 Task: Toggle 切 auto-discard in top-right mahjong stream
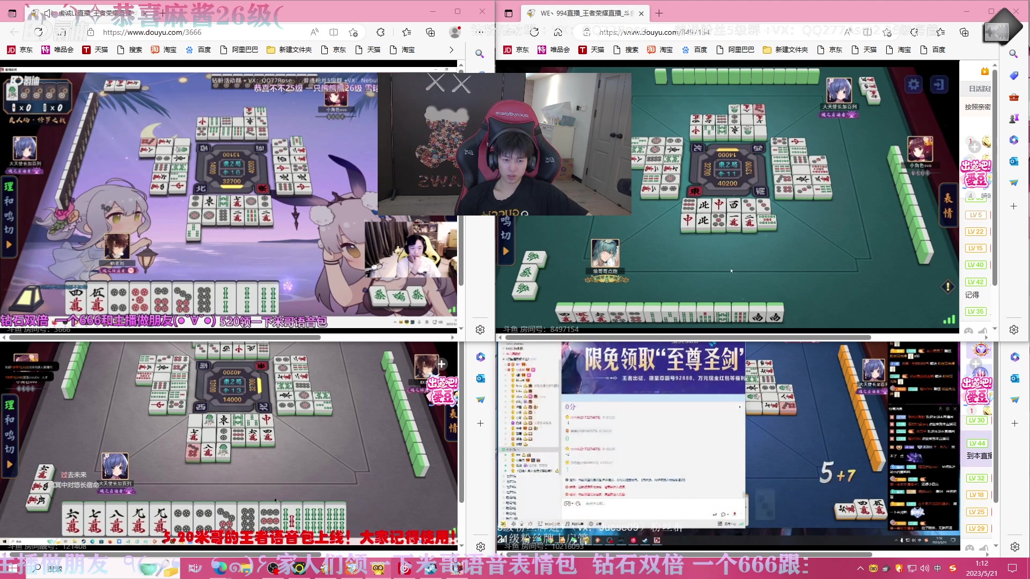(x=505, y=235)
